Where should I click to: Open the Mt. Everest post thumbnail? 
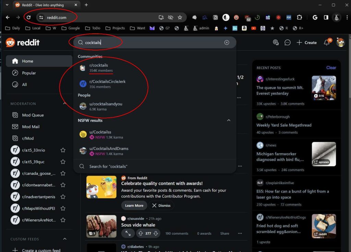pyautogui.click(x=324, y=88)
